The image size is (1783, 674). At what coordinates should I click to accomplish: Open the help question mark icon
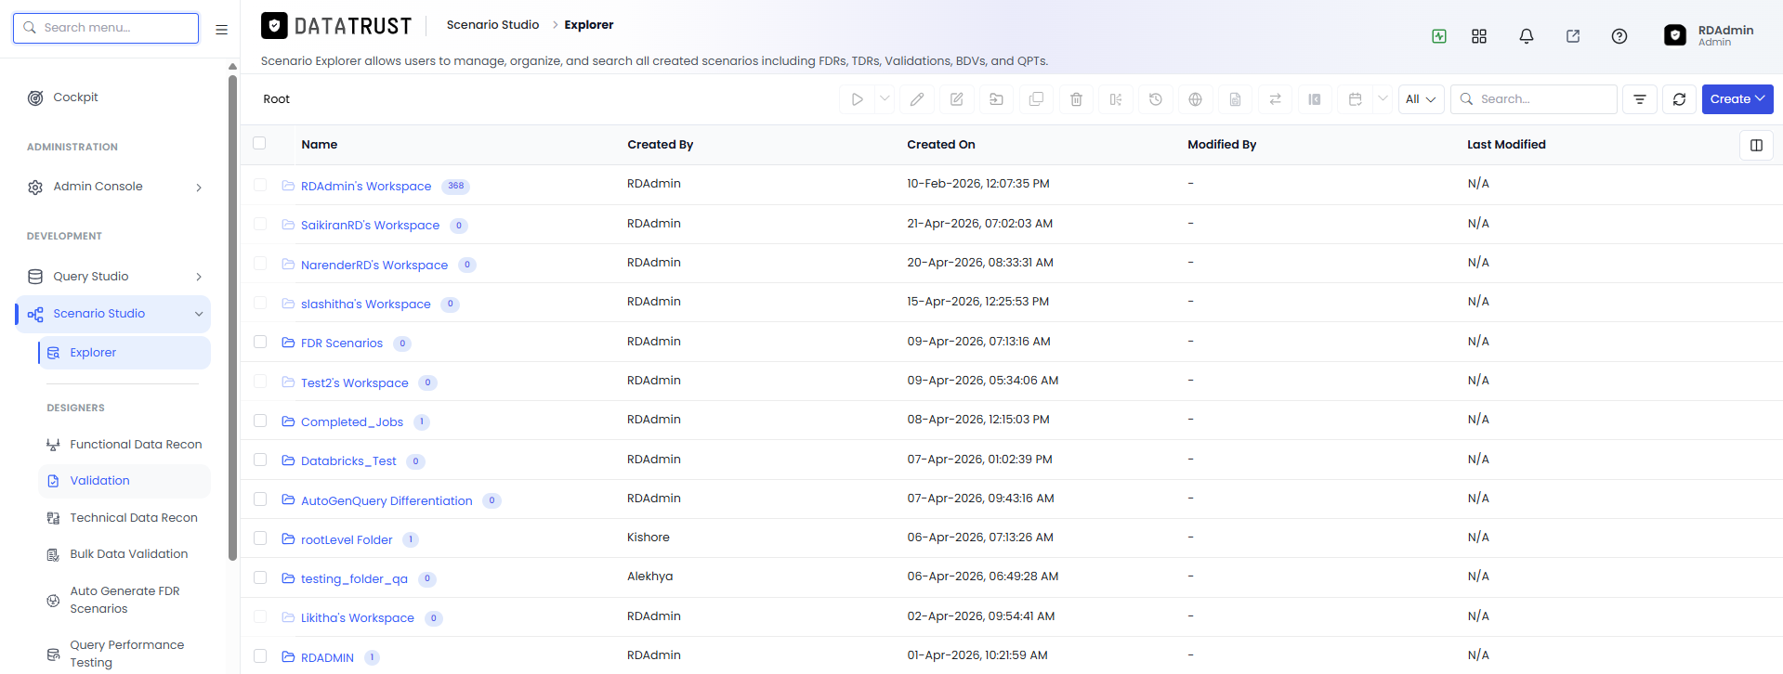coord(1619,36)
